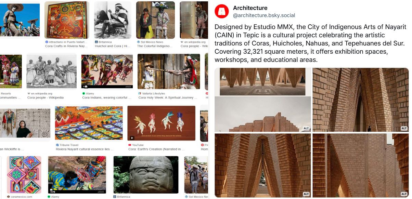The image size is (412, 199).
Task: Click the coramexico.com source favicon
Action: pos(8,197)
